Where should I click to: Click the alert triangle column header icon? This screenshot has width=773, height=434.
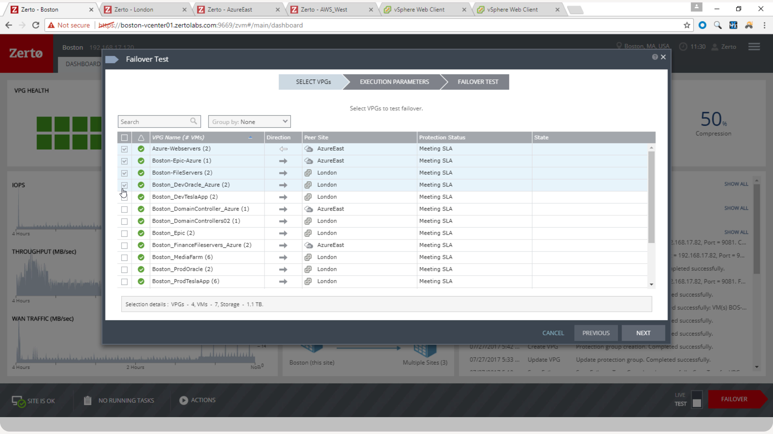point(141,137)
